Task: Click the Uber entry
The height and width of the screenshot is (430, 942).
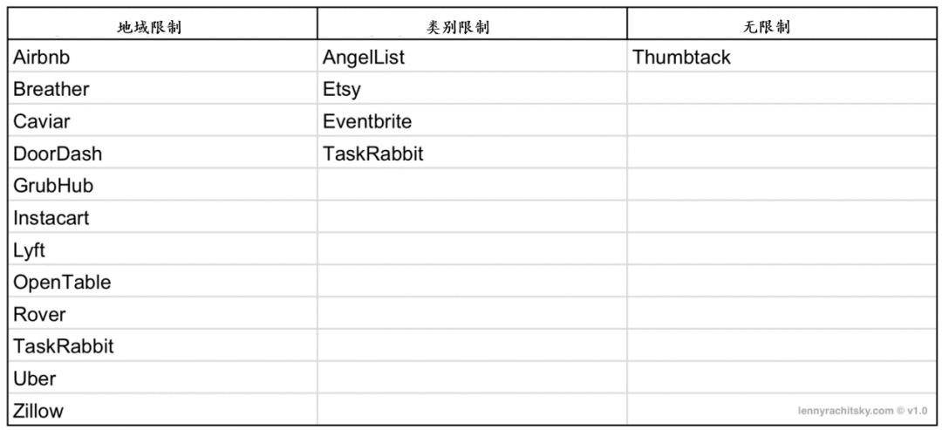Action: [x=34, y=379]
